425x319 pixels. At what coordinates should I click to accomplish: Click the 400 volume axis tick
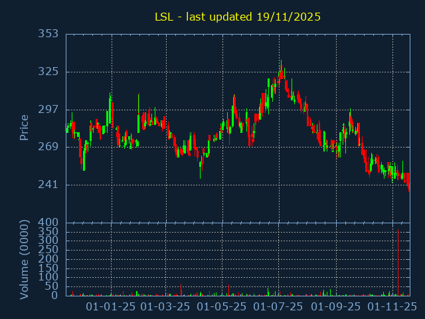click(x=48, y=222)
